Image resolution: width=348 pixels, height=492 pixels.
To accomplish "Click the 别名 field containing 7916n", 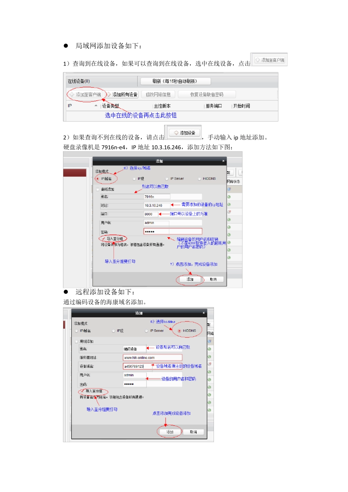I will point(173,197).
